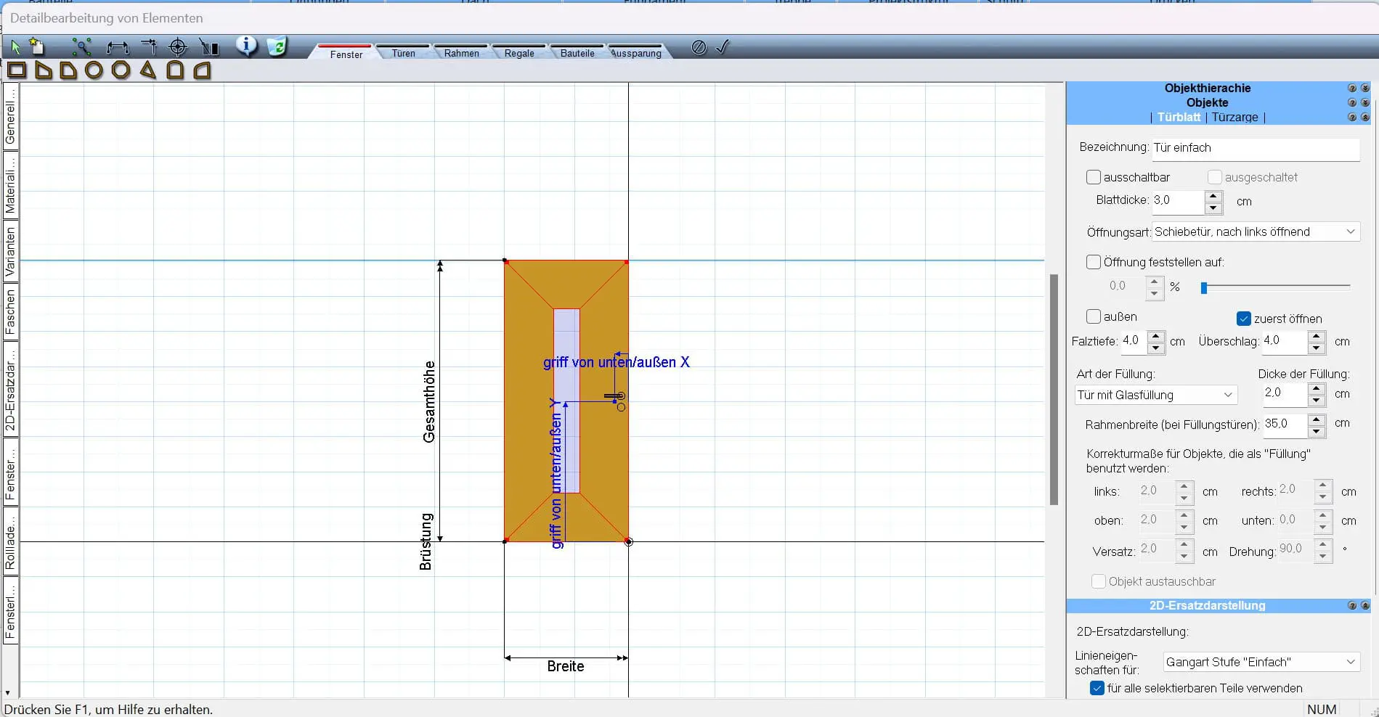Click the guide line tool icon
The width and height of the screenshot is (1379, 717).
(149, 47)
